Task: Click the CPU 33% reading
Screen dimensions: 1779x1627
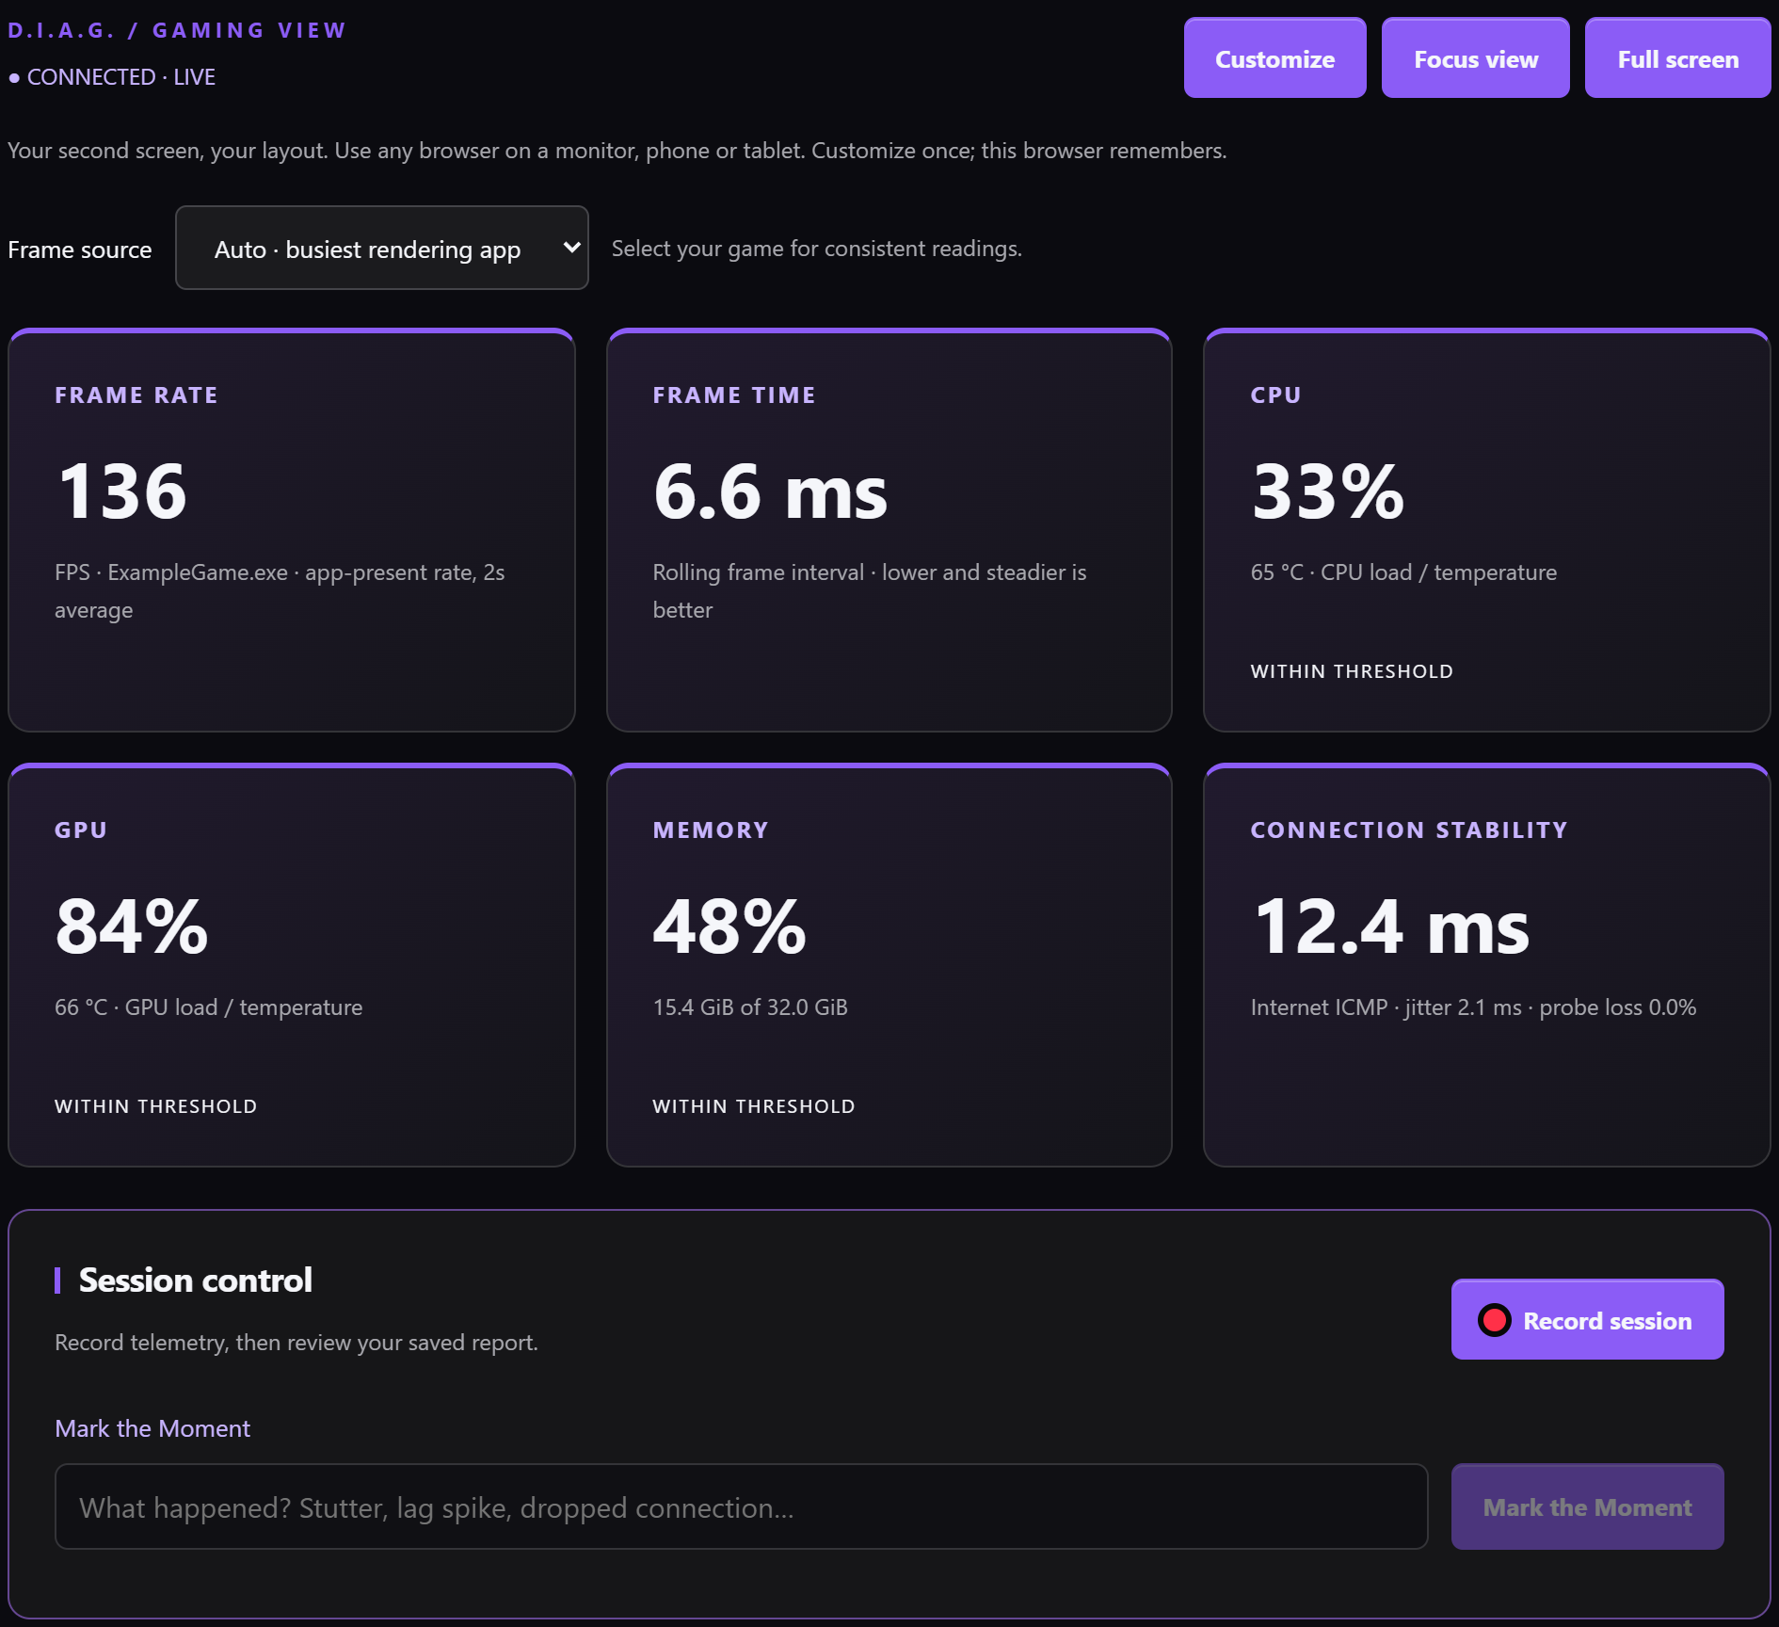Action: pyautogui.click(x=1327, y=491)
